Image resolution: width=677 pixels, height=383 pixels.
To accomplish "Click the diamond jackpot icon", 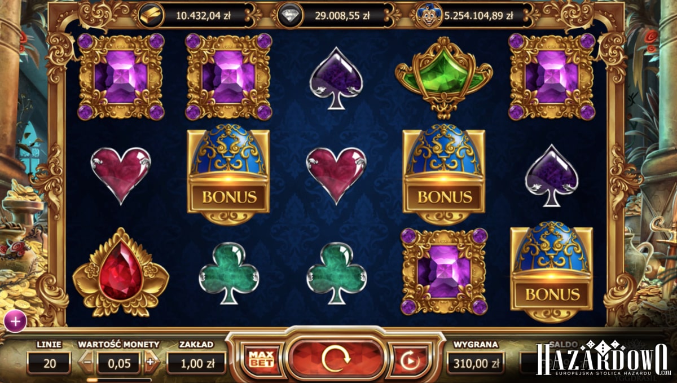I will [290, 14].
